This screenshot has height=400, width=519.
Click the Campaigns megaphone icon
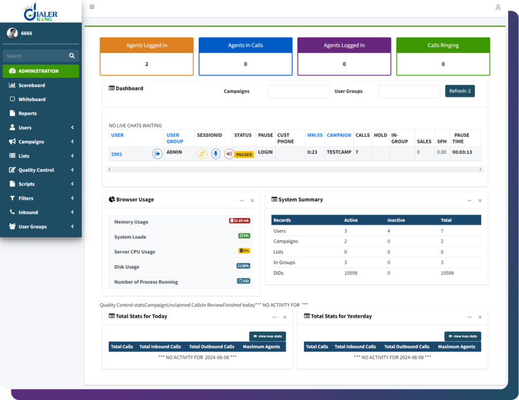point(12,141)
